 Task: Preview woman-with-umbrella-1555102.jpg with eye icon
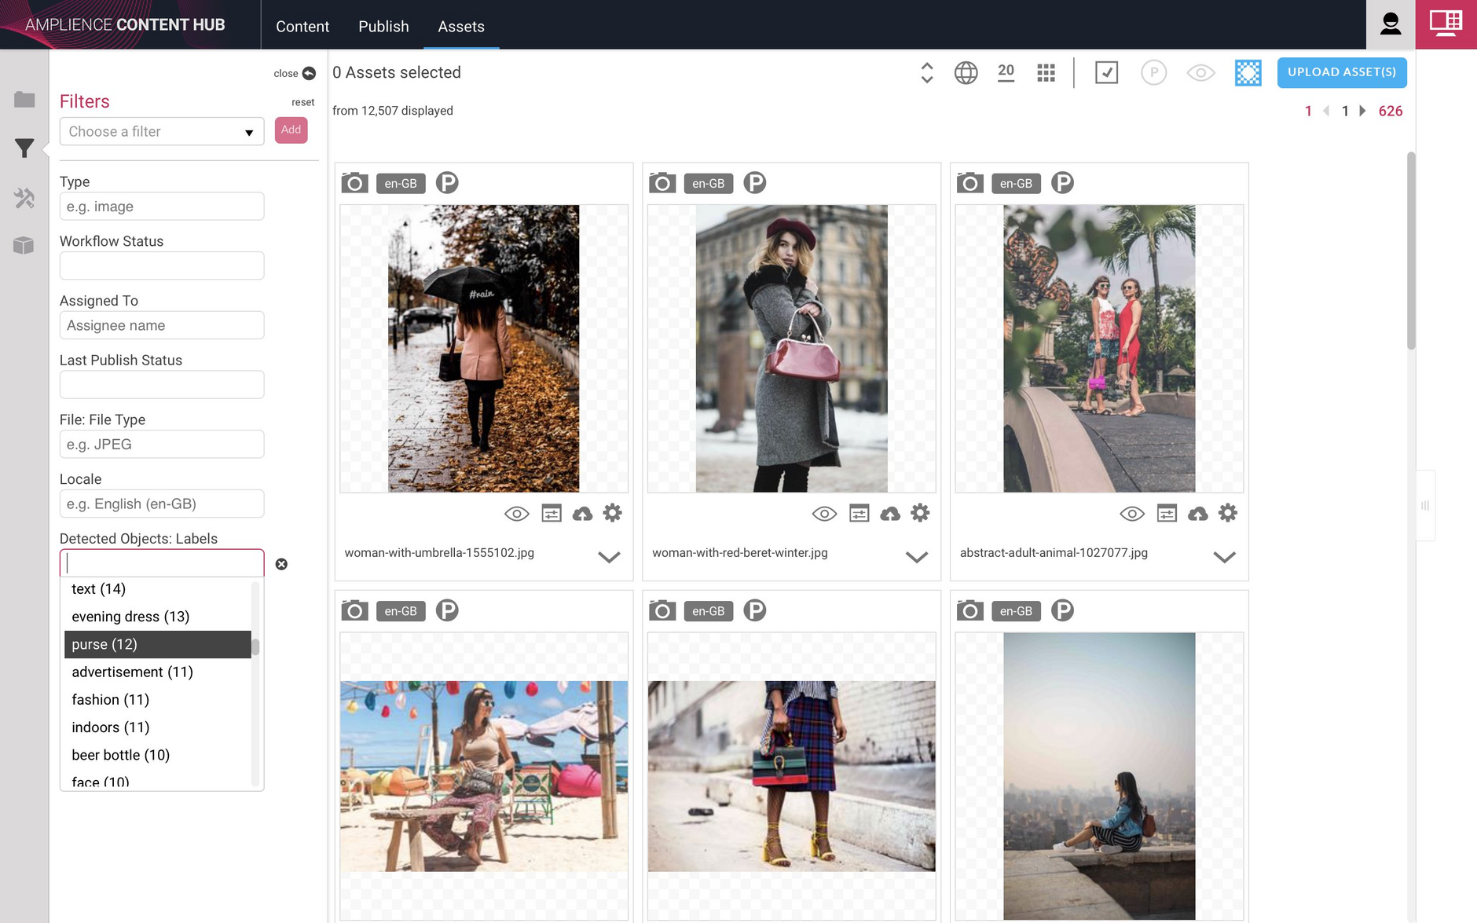tap(516, 514)
